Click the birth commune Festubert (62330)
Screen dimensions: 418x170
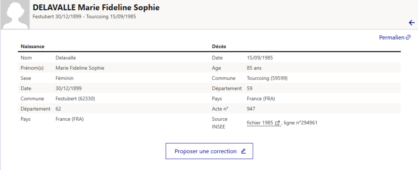click(76, 99)
